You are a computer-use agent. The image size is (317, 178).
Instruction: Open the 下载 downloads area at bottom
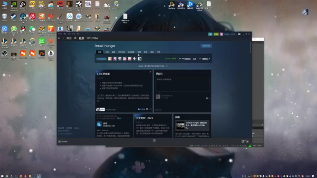tap(154, 141)
